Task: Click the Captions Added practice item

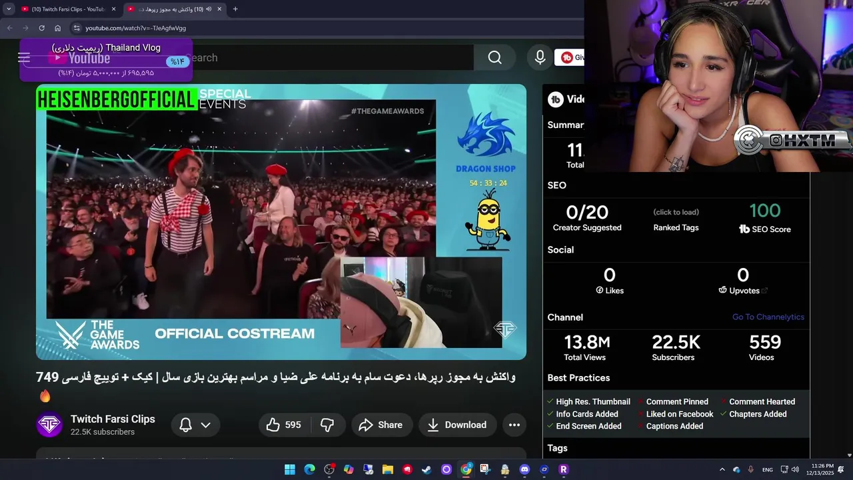Action: (x=670, y=426)
